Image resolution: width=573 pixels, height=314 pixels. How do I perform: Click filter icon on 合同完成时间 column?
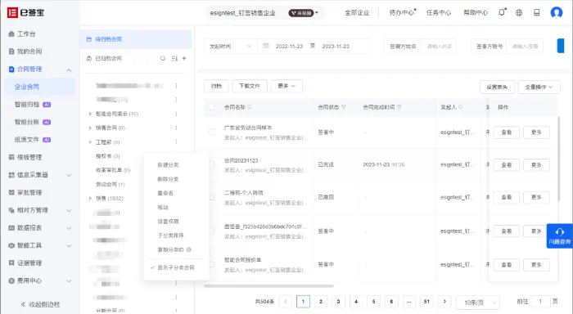tap(399, 107)
